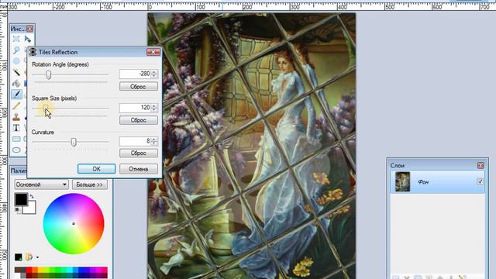Screen dimensions: 496x279
Task: Click the Square Size value field
Action: [135, 108]
